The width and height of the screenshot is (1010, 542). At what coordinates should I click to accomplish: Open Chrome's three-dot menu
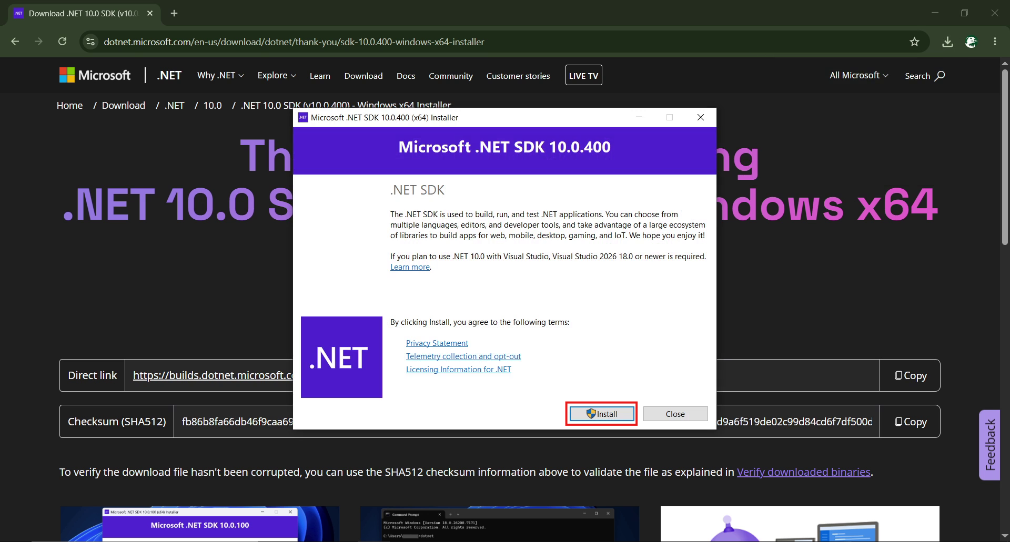coord(995,42)
